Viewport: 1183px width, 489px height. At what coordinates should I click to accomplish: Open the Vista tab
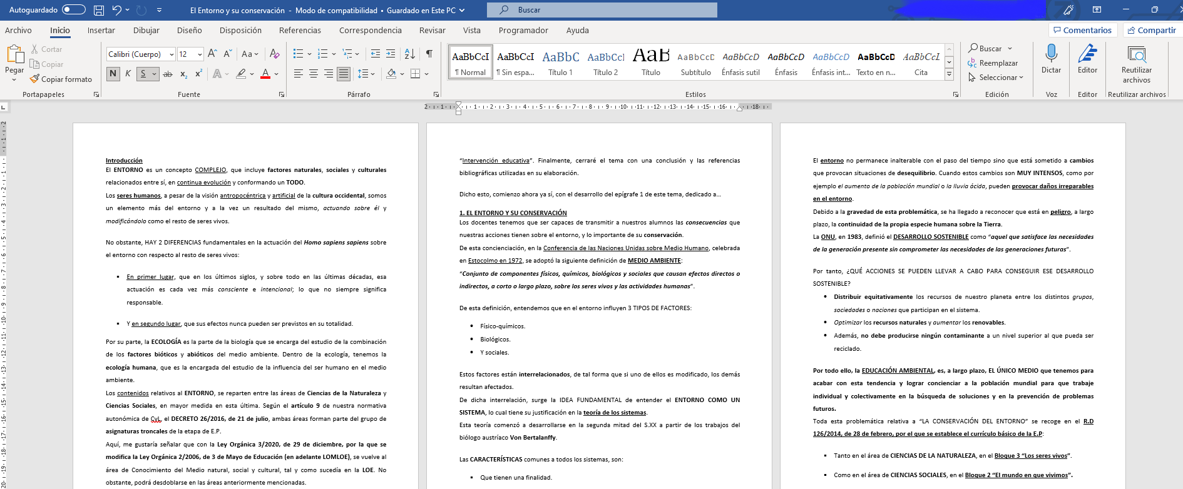point(472,30)
